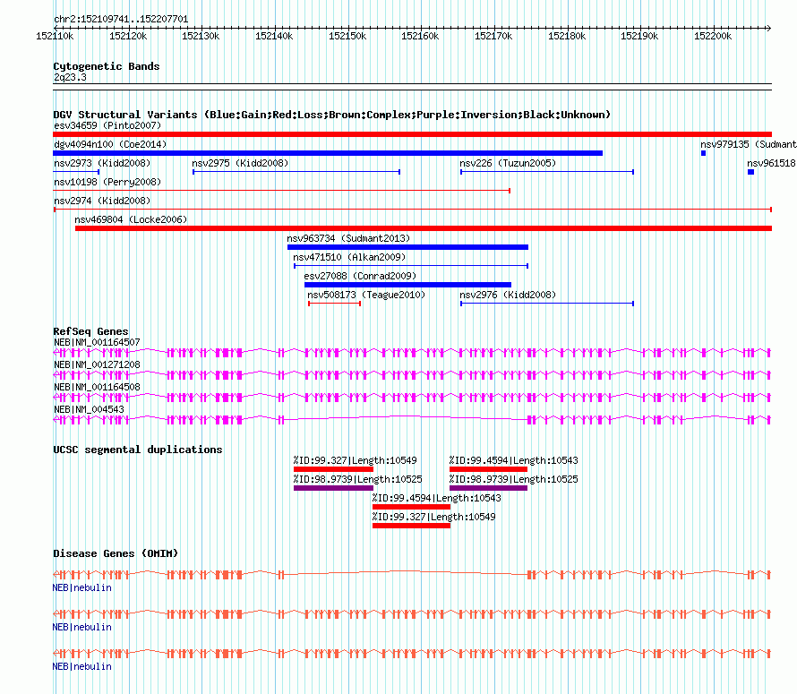Select the DGV Structural Variants track title
Screen dimensions: 797x694
(x=332, y=115)
